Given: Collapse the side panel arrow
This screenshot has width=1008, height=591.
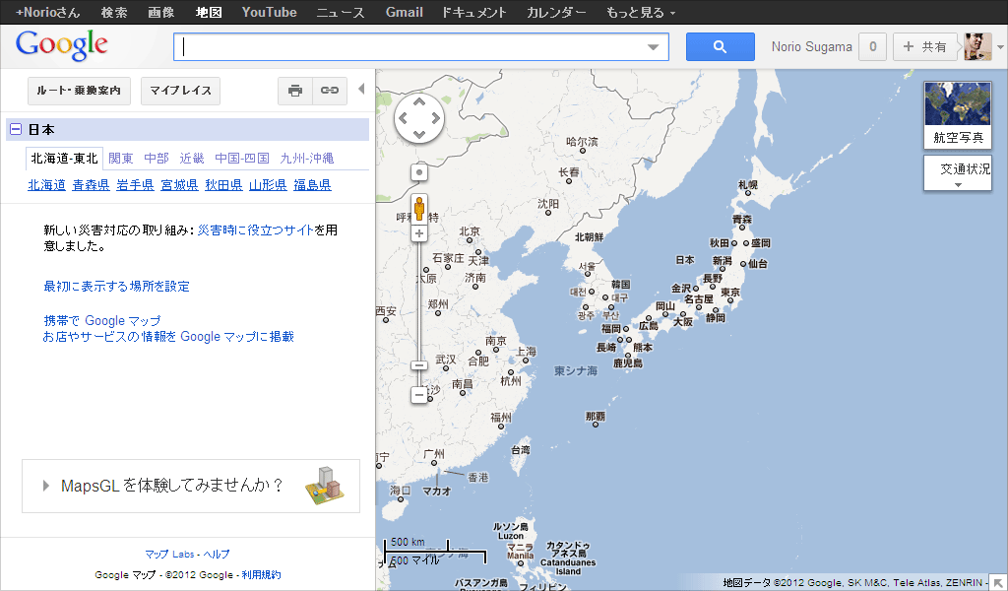Looking at the screenshot, I should tap(361, 89).
